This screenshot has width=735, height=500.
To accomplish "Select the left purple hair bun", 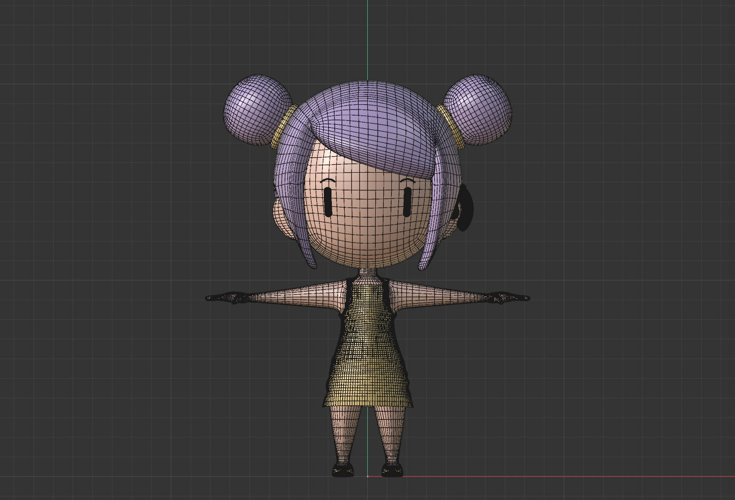I will pos(257,110).
